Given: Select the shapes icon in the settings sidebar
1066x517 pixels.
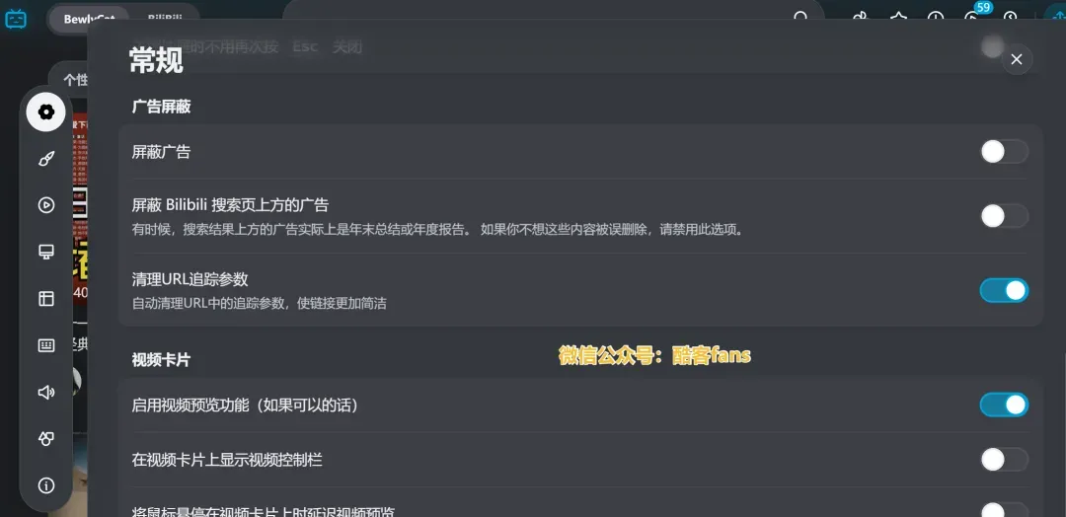Looking at the screenshot, I should click(x=46, y=439).
